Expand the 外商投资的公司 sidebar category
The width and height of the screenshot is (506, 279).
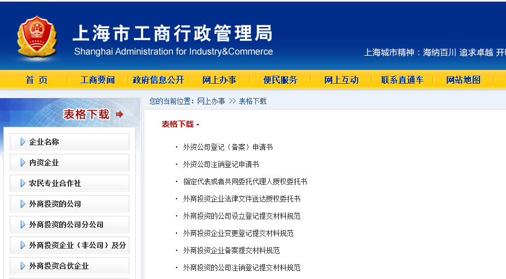(70, 204)
